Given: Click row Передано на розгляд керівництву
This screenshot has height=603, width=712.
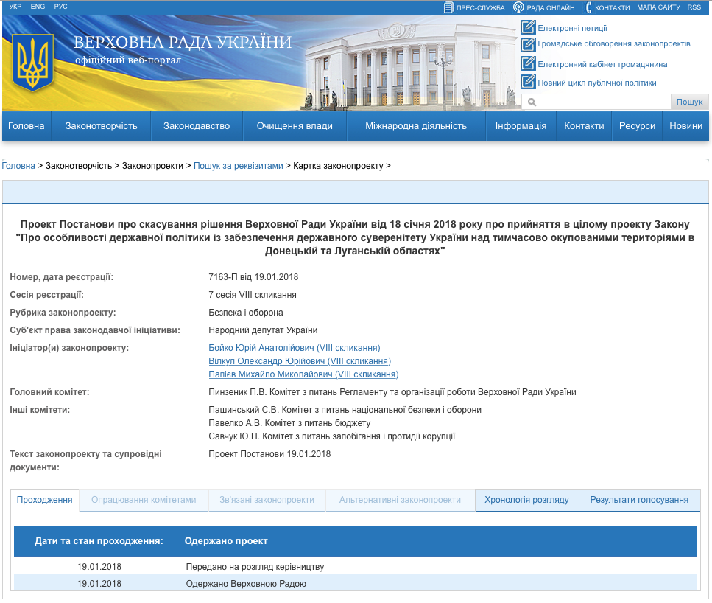Looking at the screenshot, I should (x=355, y=567).
